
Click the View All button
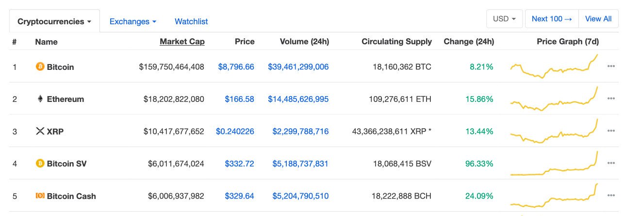pyautogui.click(x=598, y=19)
